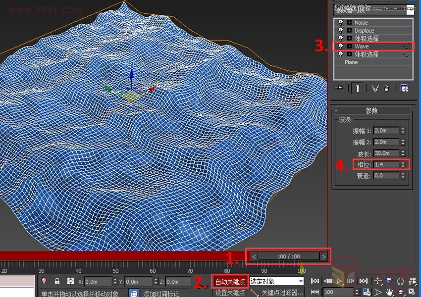The width and height of the screenshot is (421, 297).
Task: Expand 体积选择 entry above Wave
Action: (349, 38)
